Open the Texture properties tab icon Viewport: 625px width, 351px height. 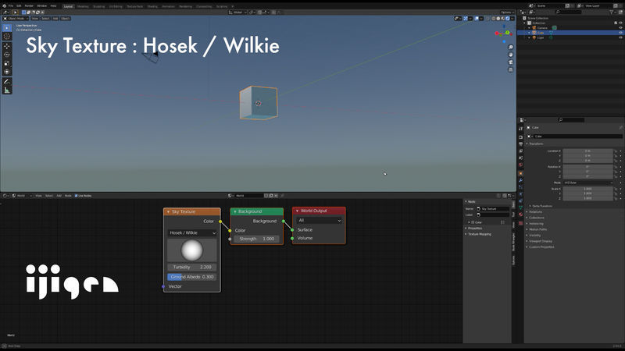pyautogui.click(x=520, y=223)
